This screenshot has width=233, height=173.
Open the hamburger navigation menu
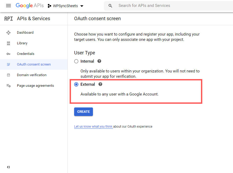(x=8, y=6)
